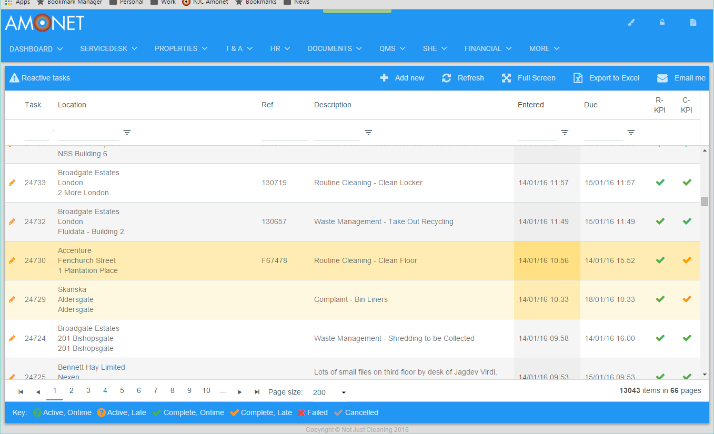714x434 pixels.
Task: Click the padlock icon in the header
Action: pos(662,22)
